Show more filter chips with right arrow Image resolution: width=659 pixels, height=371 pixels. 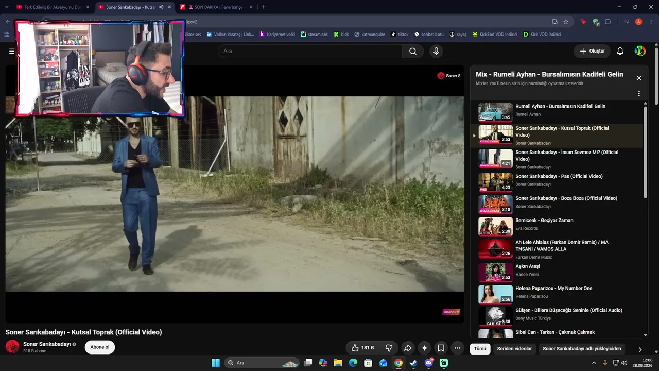[640, 349]
